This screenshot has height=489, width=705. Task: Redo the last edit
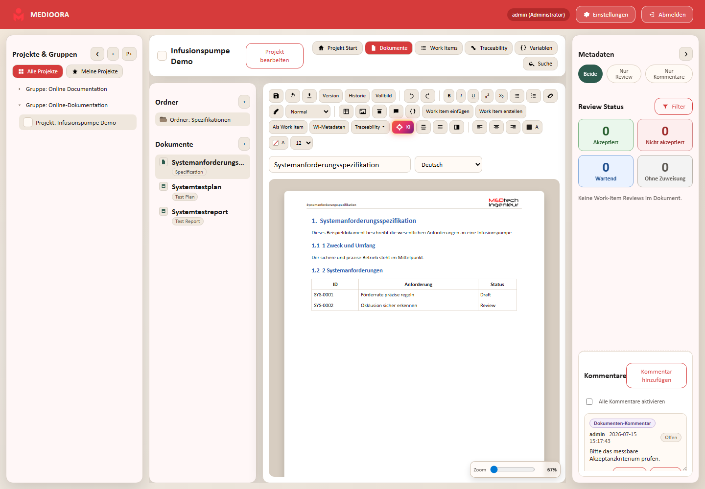428,96
